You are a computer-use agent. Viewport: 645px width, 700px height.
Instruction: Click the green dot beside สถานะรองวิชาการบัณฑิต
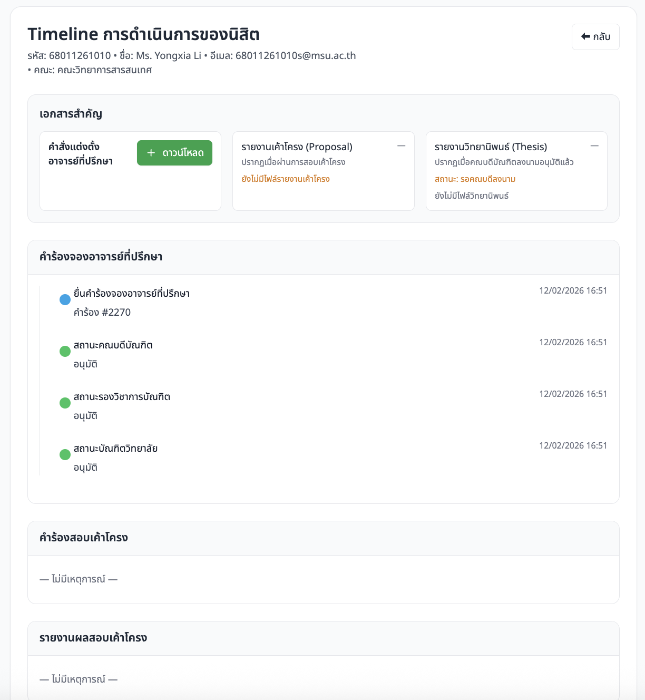[65, 403]
